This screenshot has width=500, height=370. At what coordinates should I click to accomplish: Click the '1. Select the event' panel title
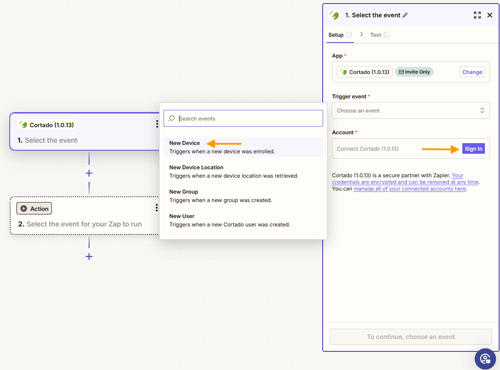[x=372, y=15]
